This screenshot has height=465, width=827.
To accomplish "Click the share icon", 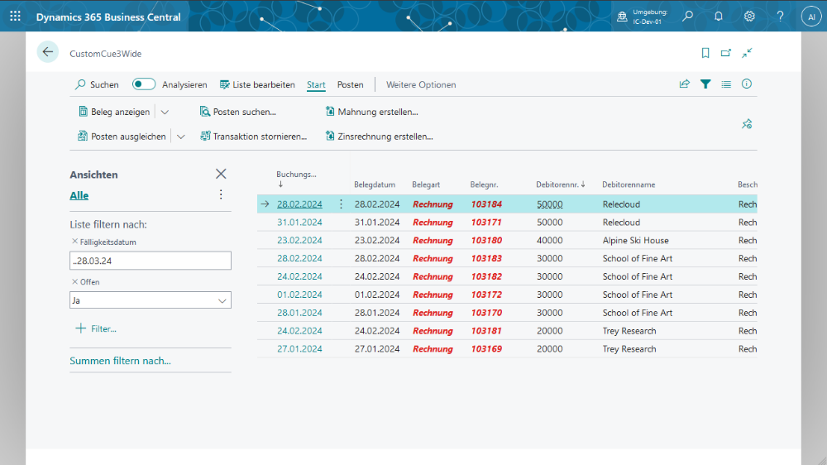I will tap(685, 84).
